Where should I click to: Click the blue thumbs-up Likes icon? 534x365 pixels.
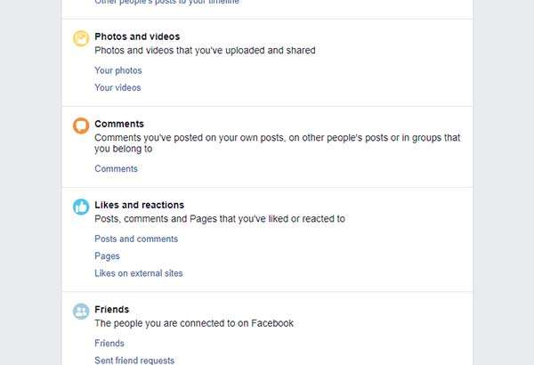81,207
